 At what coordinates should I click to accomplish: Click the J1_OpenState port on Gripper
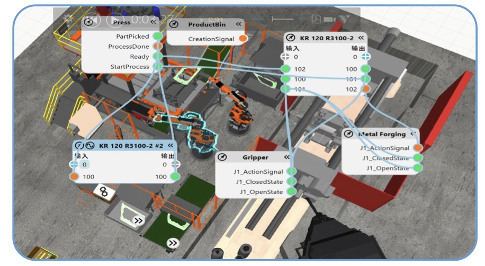tap(291, 192)
